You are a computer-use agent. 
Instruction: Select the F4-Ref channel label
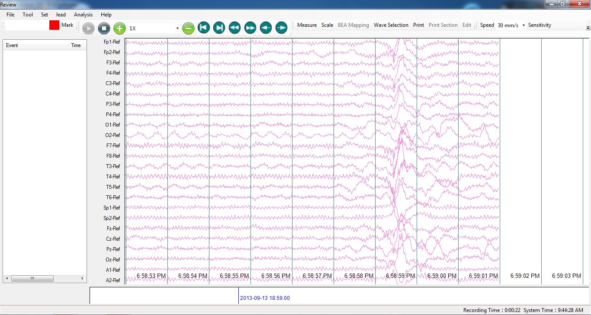[x=113, y=73]
